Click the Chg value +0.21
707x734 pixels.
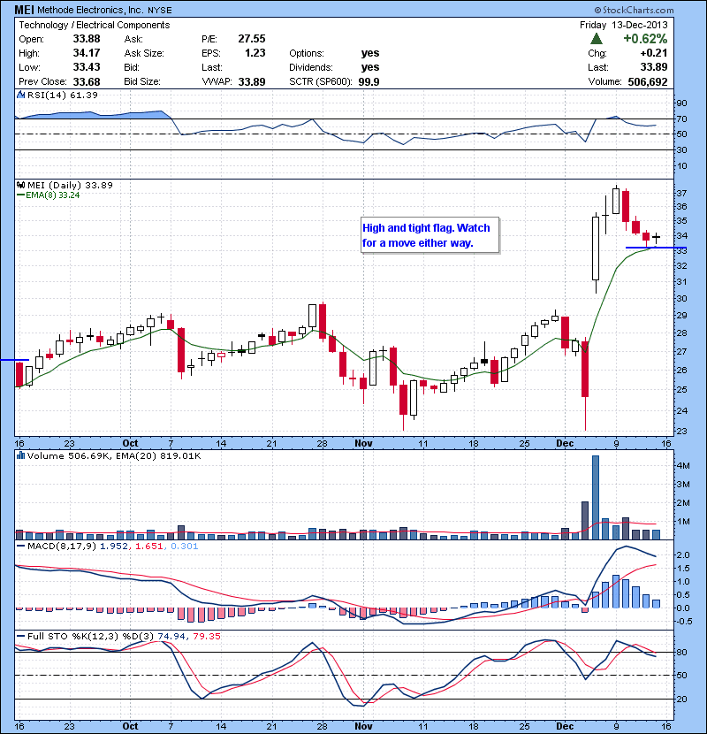[654, 53]
